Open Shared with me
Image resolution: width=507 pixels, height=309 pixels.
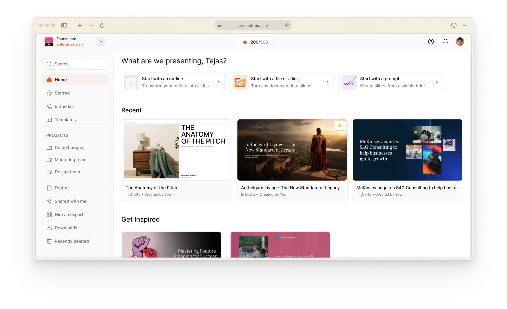point(75,201)
